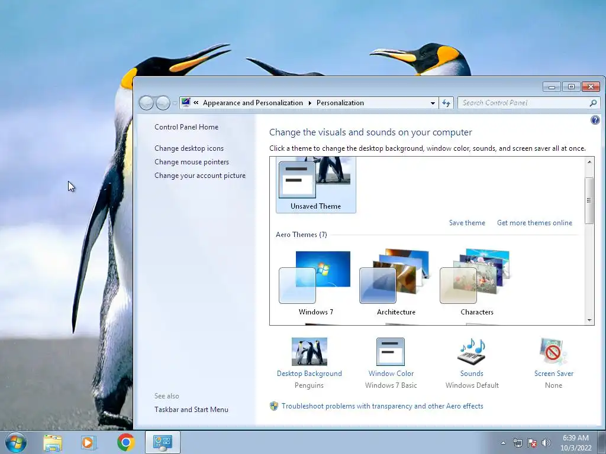
Task: Open Change mouse pointers link
Action: pyautogui.click(x=192, y=162)
